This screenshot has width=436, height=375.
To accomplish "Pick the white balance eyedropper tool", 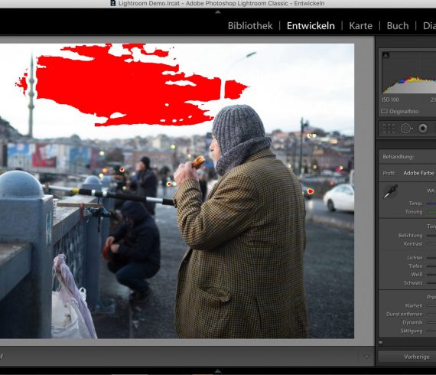I will 390,191.
